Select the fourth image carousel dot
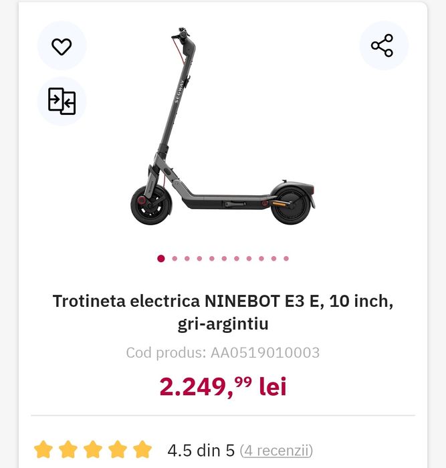The width and height of the screenshot is (446, 468). (x=199, y=259)
